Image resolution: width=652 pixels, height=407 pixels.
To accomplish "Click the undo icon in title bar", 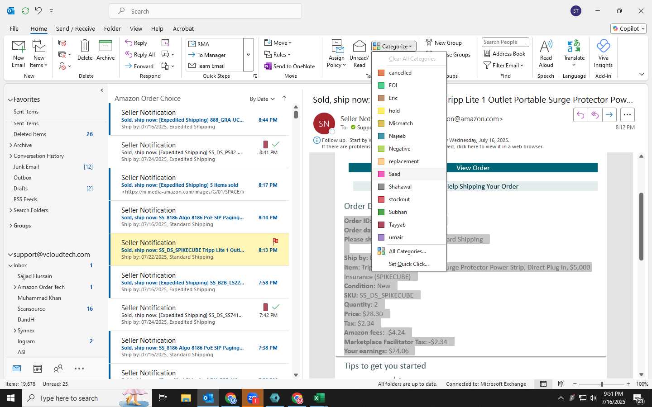I will [x=38, y=10].
